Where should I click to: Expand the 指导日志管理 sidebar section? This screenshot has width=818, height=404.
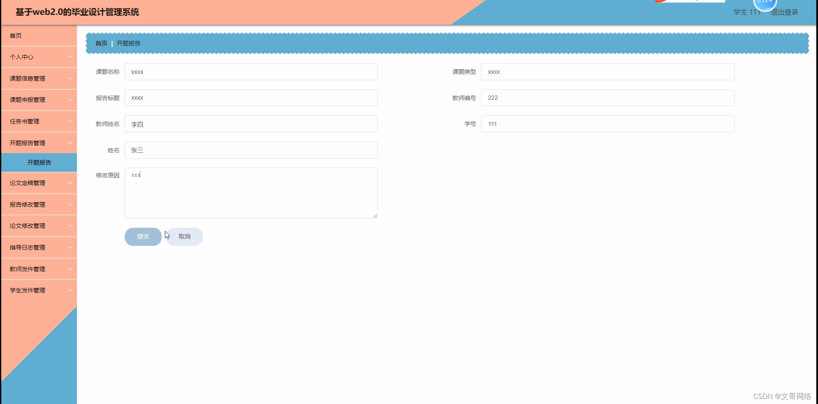pos(38,247)
